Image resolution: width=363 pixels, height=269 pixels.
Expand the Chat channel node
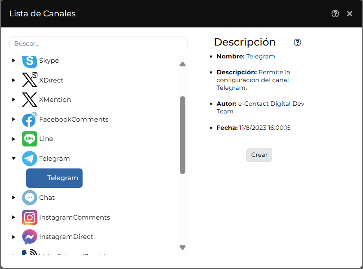point(14,198)
